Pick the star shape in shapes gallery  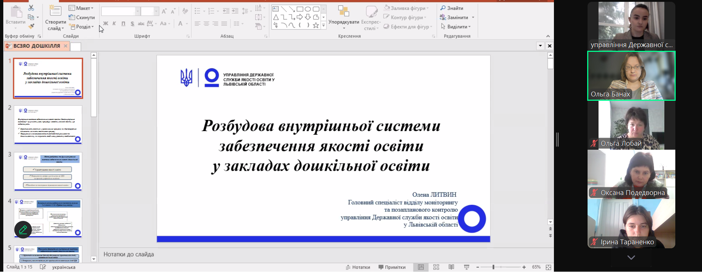[x=316, y=25]
